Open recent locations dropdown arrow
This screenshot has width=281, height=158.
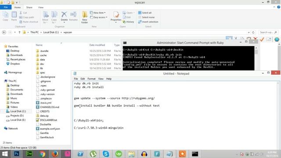[x=15, y=32]
